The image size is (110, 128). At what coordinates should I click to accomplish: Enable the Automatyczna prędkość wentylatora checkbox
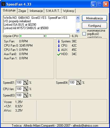84,34
